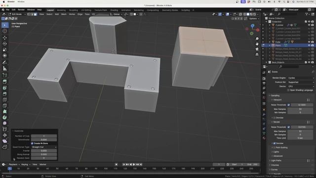Select the Scale tool
This screenshot has width=316, height=178.
pos(4,49)
